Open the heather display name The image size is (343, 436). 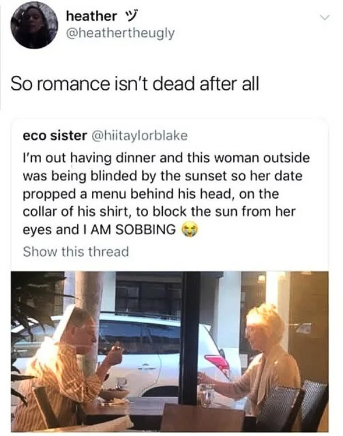click(91, 16)
